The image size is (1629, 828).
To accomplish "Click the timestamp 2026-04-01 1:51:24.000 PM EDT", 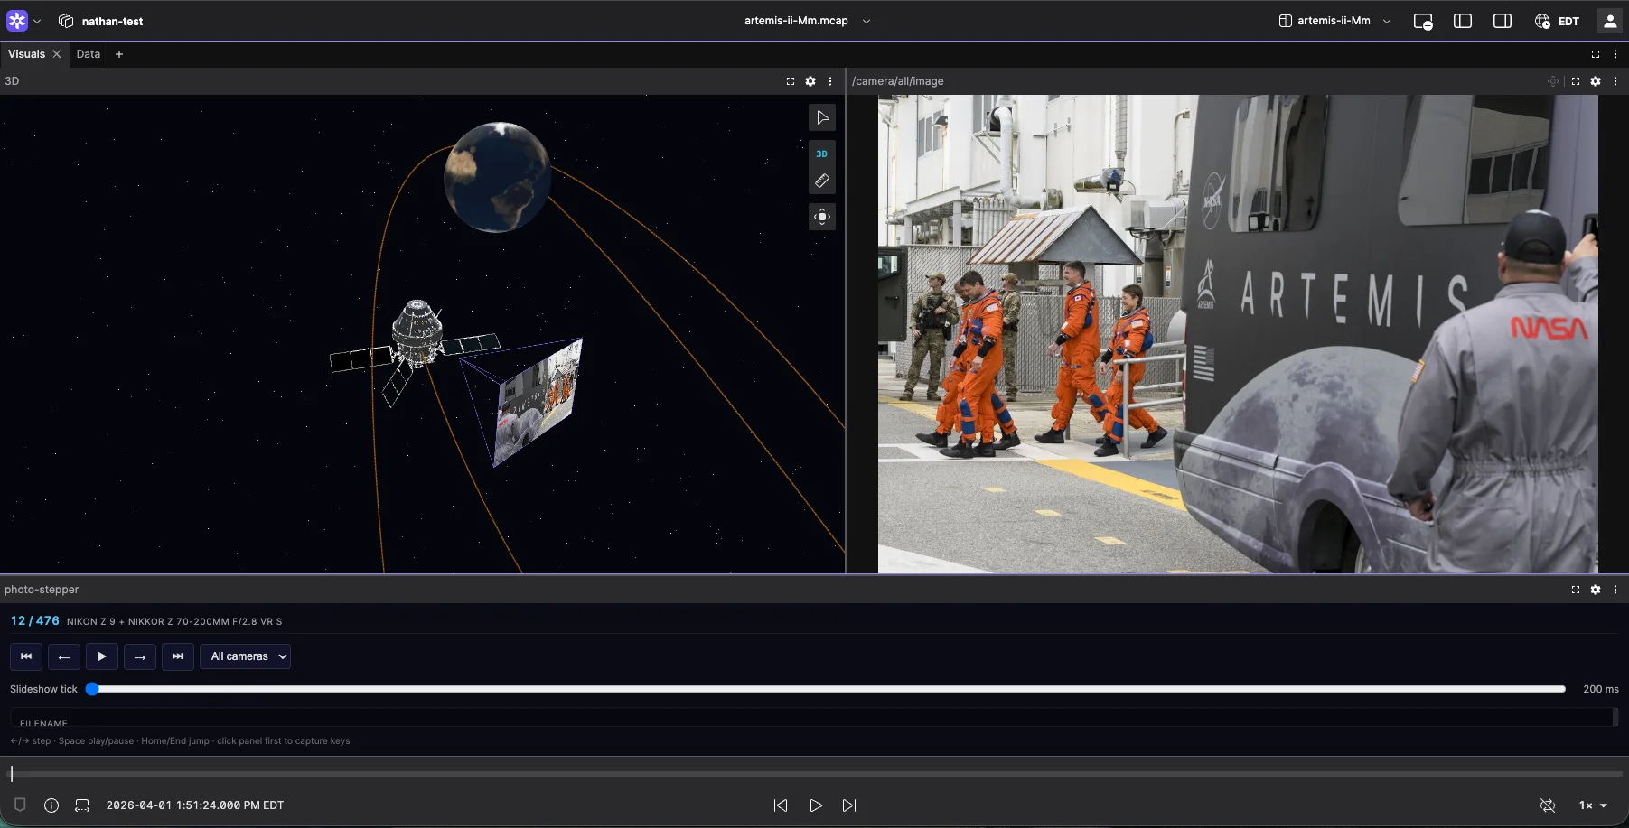I will 195,805.
